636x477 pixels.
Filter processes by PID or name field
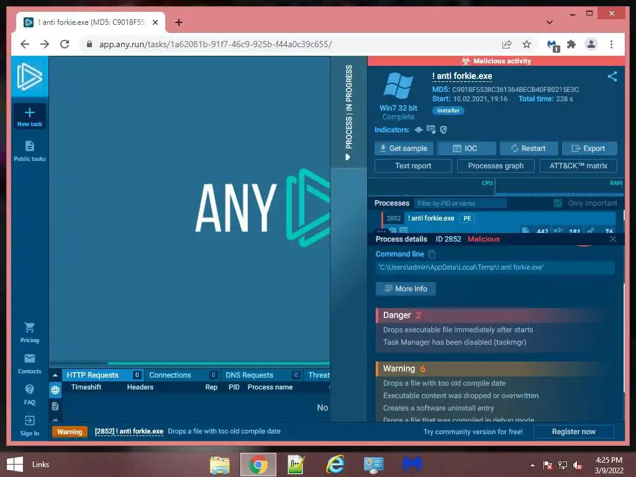pyautogui.click(x=460, y=203)
